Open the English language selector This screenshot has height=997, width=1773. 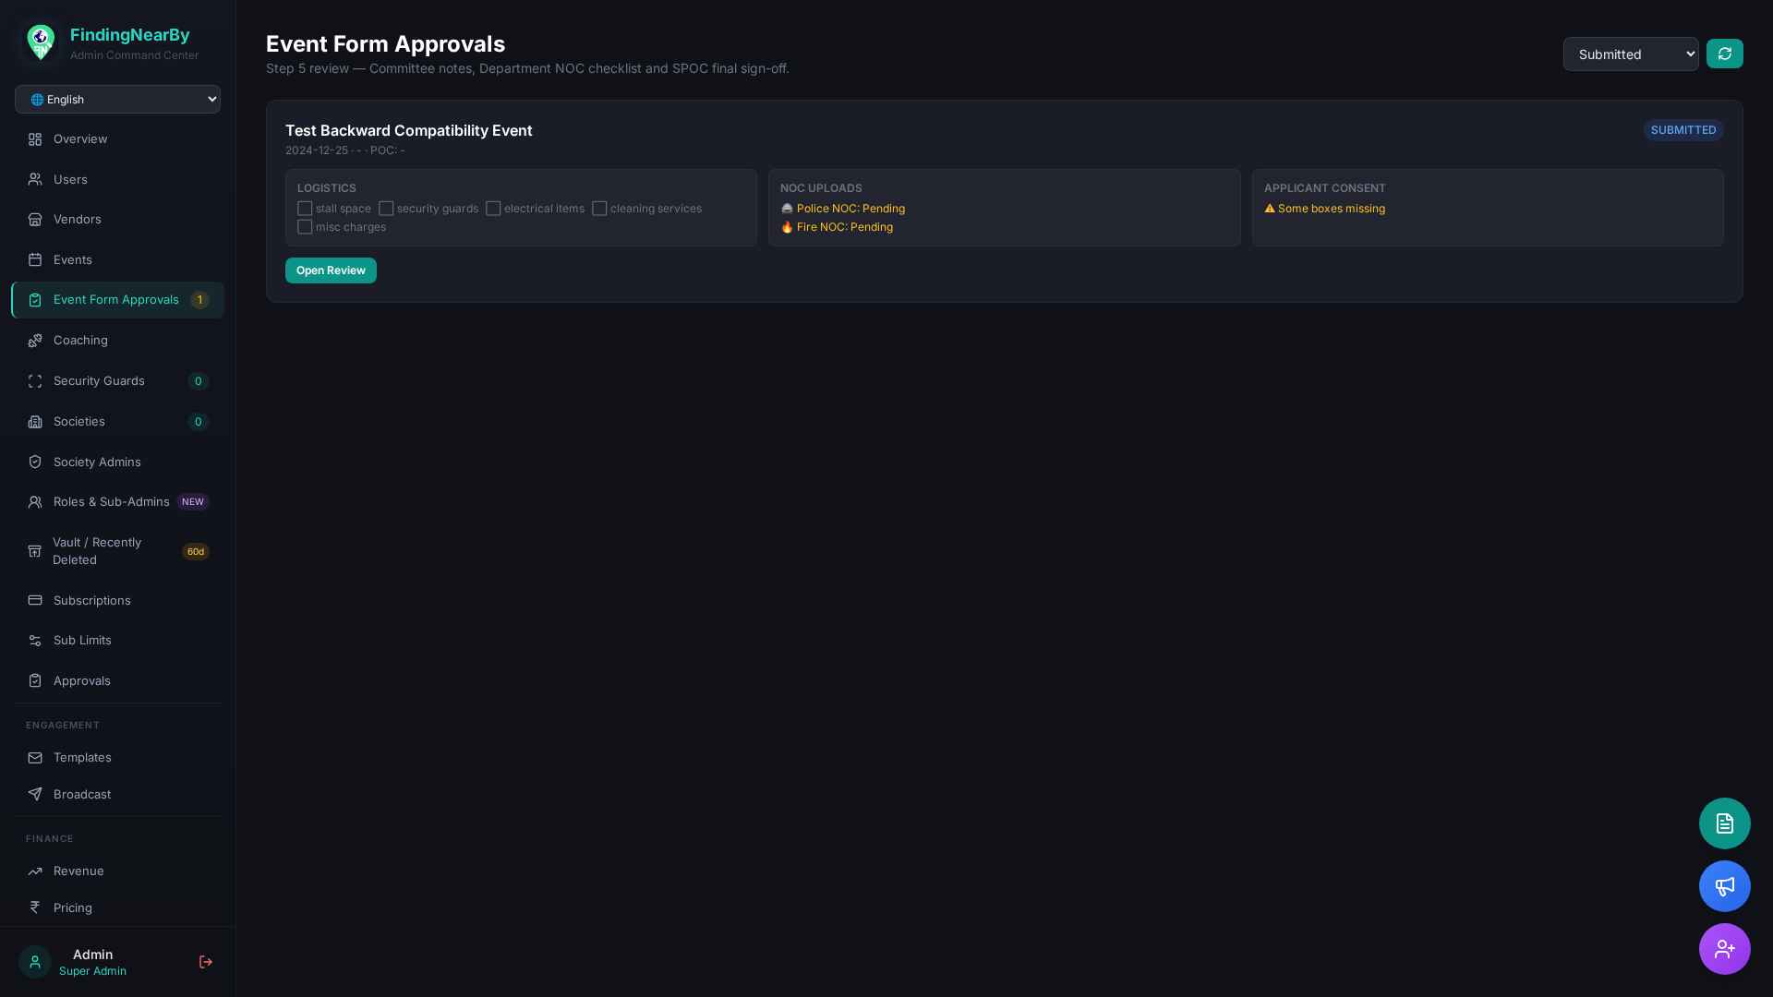click(x=117, y=99)
